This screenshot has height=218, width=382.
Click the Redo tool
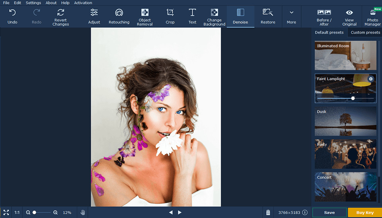click(x=37, y=17)
